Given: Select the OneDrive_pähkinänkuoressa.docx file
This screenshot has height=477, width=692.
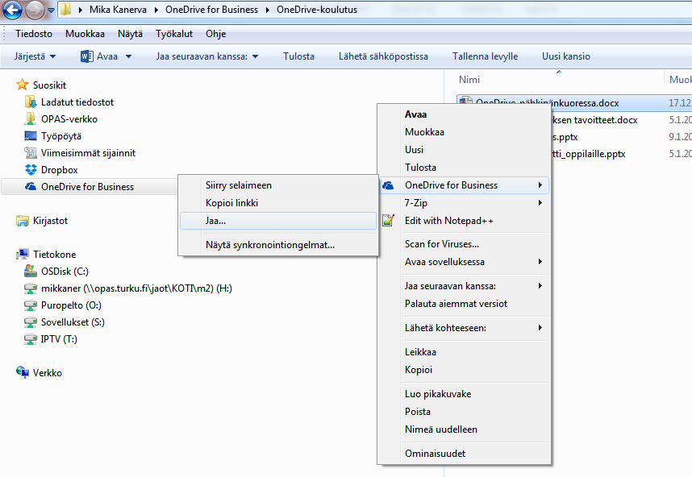Looking at the screenshot, I should (547, 102).
